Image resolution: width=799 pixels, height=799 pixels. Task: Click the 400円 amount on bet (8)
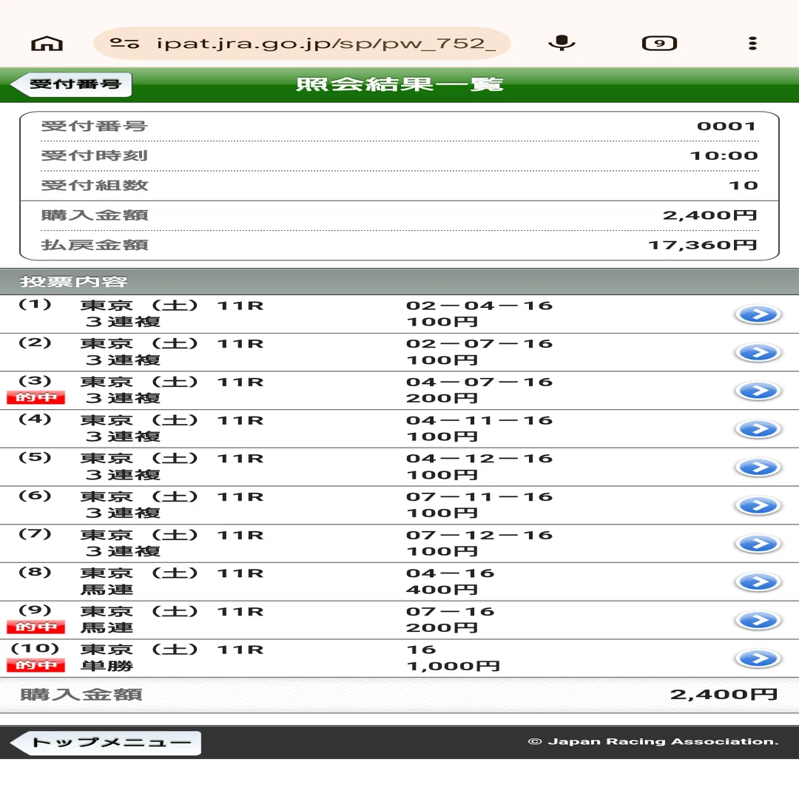442,590
